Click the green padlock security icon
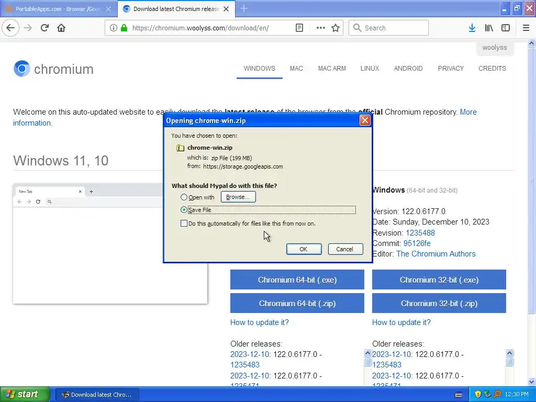The image size is (536, 402). coord(124,28)
